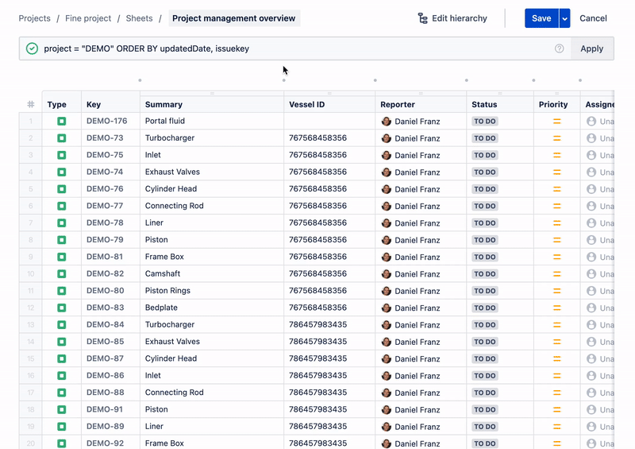The image size is (635, 449).
Task: Click the green valid query checkmark icon
Action: 32,48
